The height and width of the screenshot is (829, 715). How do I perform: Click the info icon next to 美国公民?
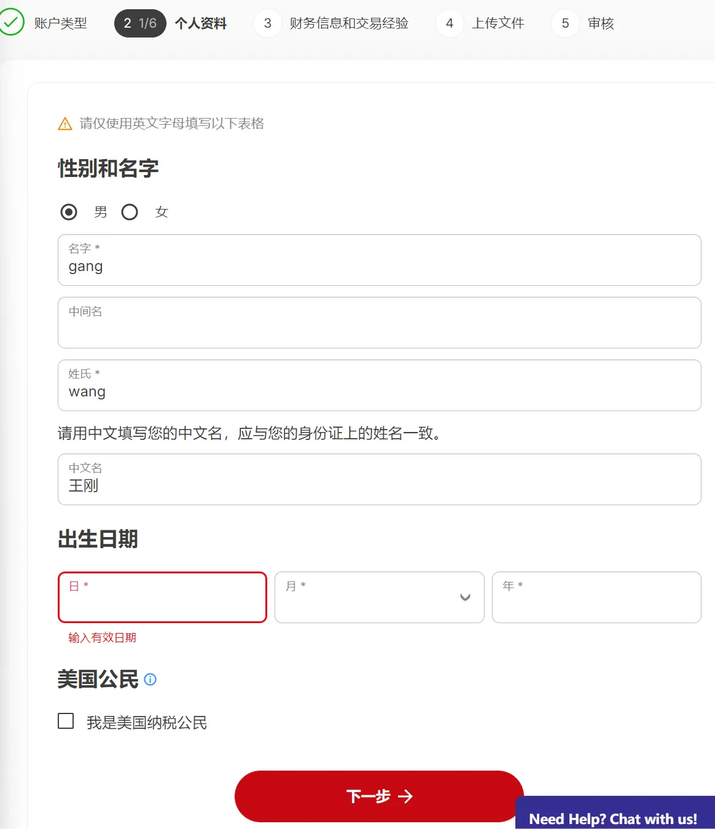click(x=150, y=680)
